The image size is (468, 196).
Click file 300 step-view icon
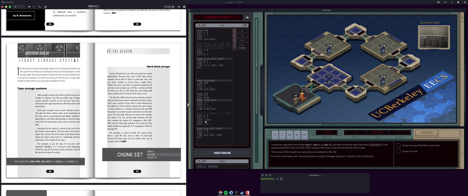[x=204, y=161]
